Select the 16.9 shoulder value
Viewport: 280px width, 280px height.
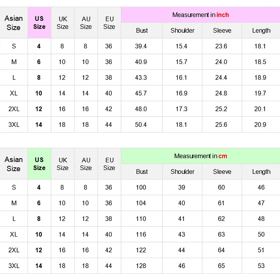pos(181,93)
